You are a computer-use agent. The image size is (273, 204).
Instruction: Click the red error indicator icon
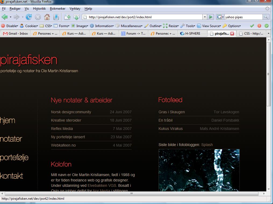point(259,26)
